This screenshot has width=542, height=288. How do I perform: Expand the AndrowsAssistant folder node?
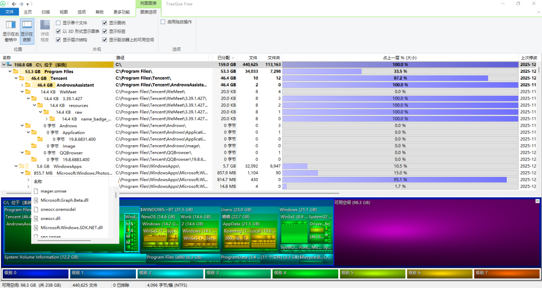[x=22, y=85]
